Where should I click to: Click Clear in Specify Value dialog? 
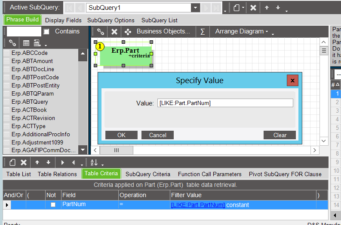point(280,135)
